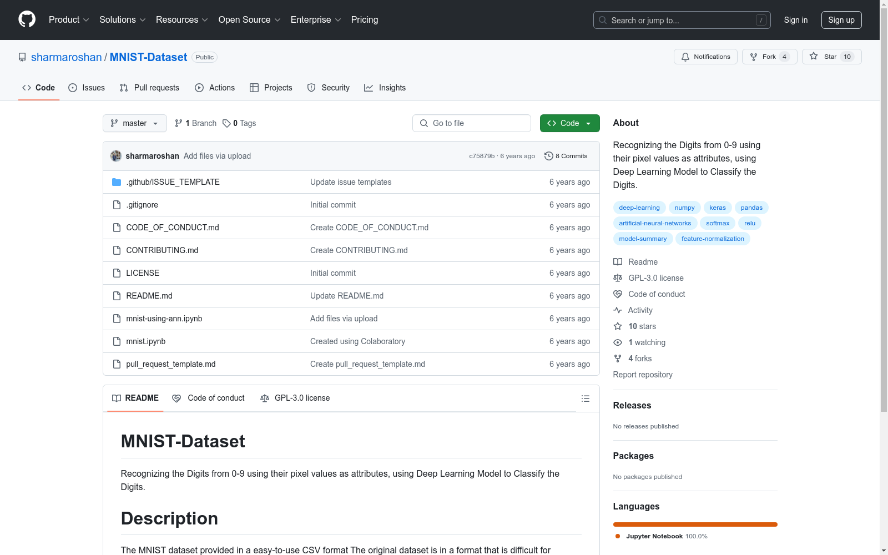
Task: Open the 'Created using Colaboratory' commit message
Action: click(358, 341)
